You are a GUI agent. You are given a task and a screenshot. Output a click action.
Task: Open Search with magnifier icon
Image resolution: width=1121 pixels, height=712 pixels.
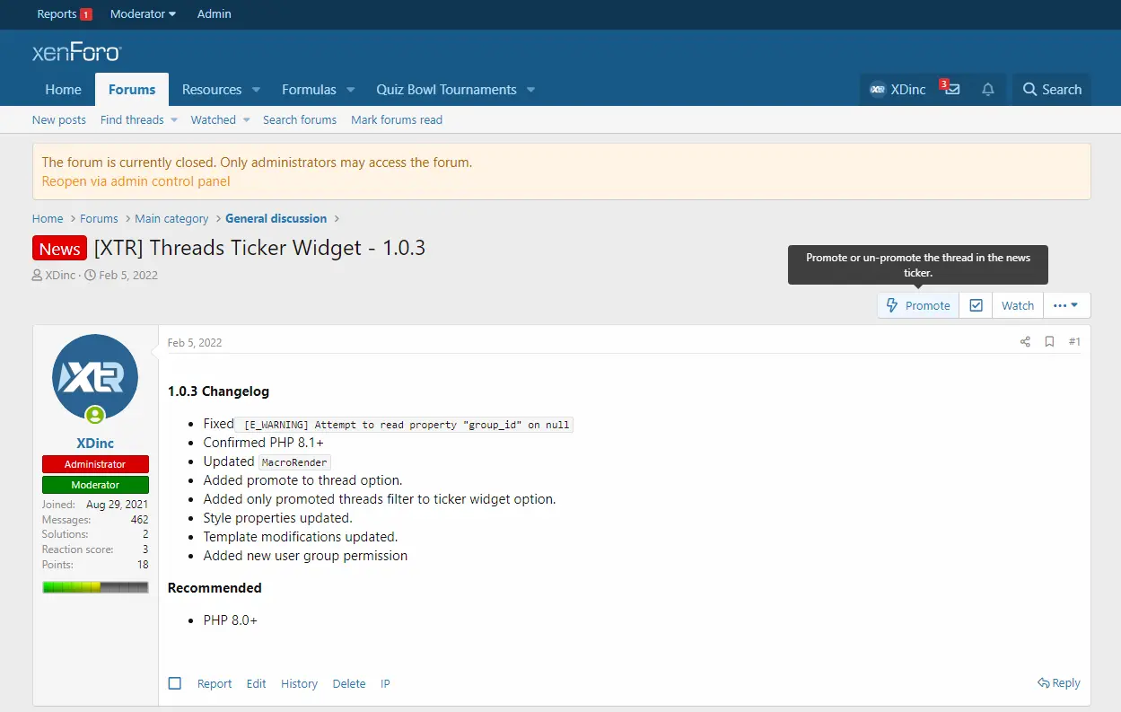[1052, 90]
